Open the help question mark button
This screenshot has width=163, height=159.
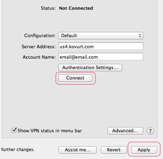(150, 131)
